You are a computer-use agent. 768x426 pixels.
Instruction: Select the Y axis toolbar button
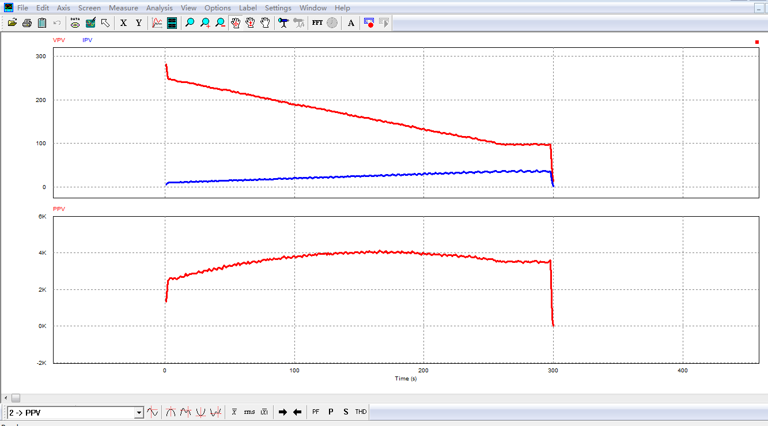click(x=138, y=23)
